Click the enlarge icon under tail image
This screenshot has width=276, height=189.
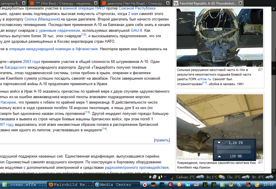[260, 70]
